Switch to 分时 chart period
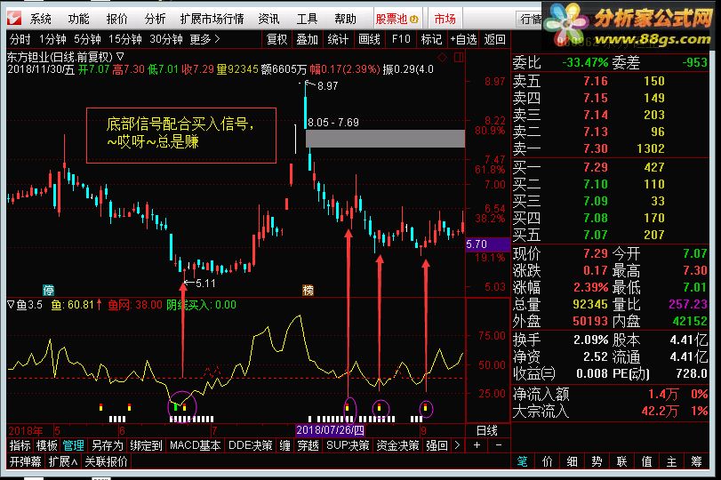This screenshot has width=721, height=480. tap(20, 39)
